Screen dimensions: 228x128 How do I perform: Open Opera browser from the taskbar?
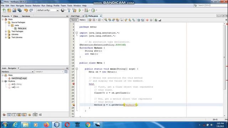coord(67,125)
